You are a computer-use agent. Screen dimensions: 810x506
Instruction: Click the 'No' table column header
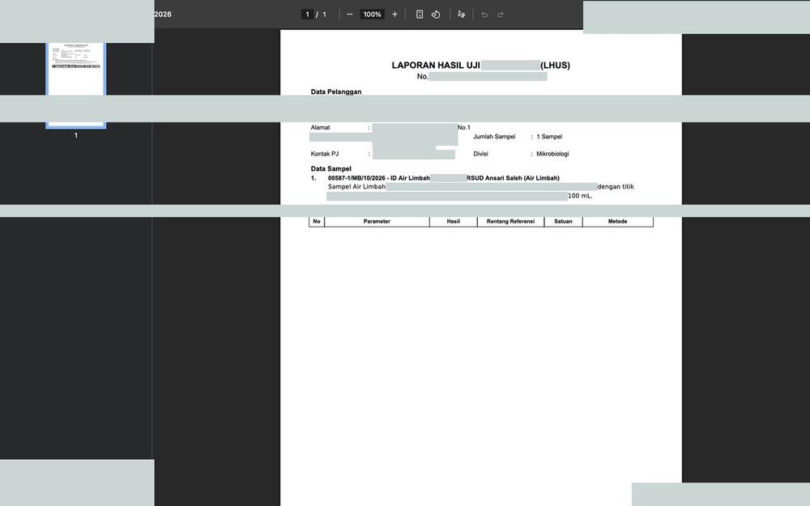click(x=317, y=222)
